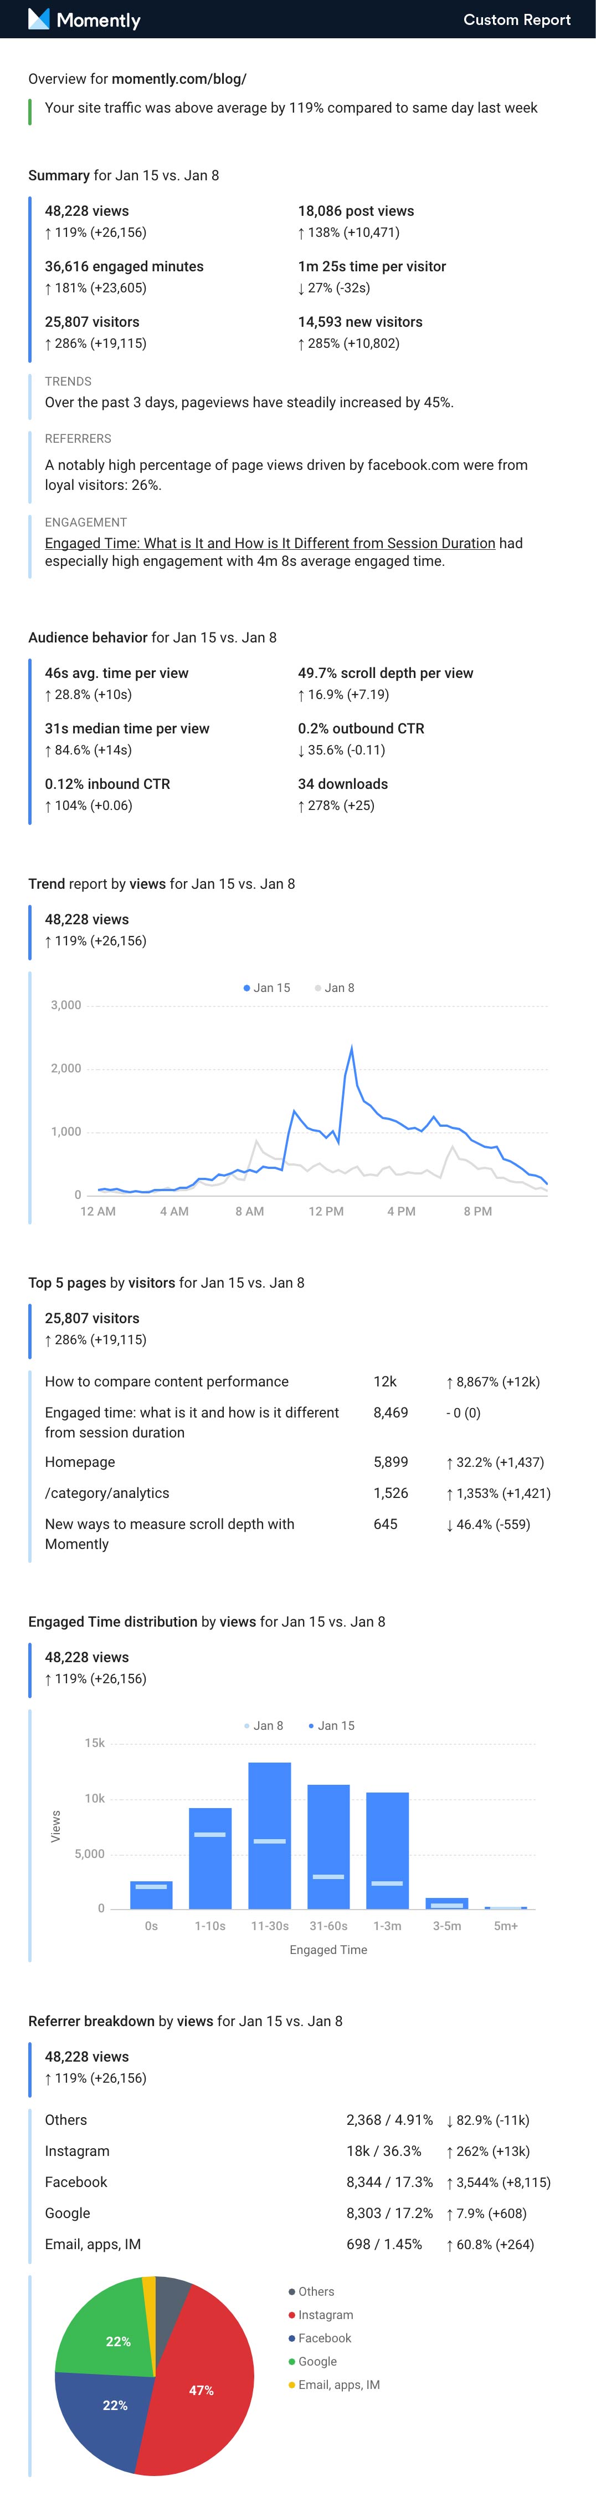Open the /category/analytics page entry
596x2506 pixels.
click(x=107, y=1492)
